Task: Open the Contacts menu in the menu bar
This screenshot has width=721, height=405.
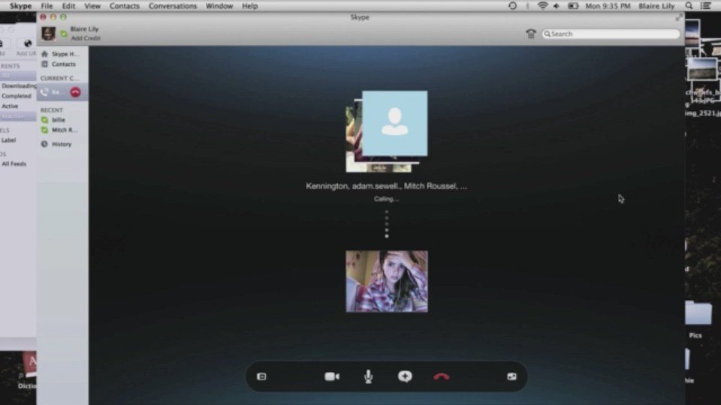Action: (124, 6)
